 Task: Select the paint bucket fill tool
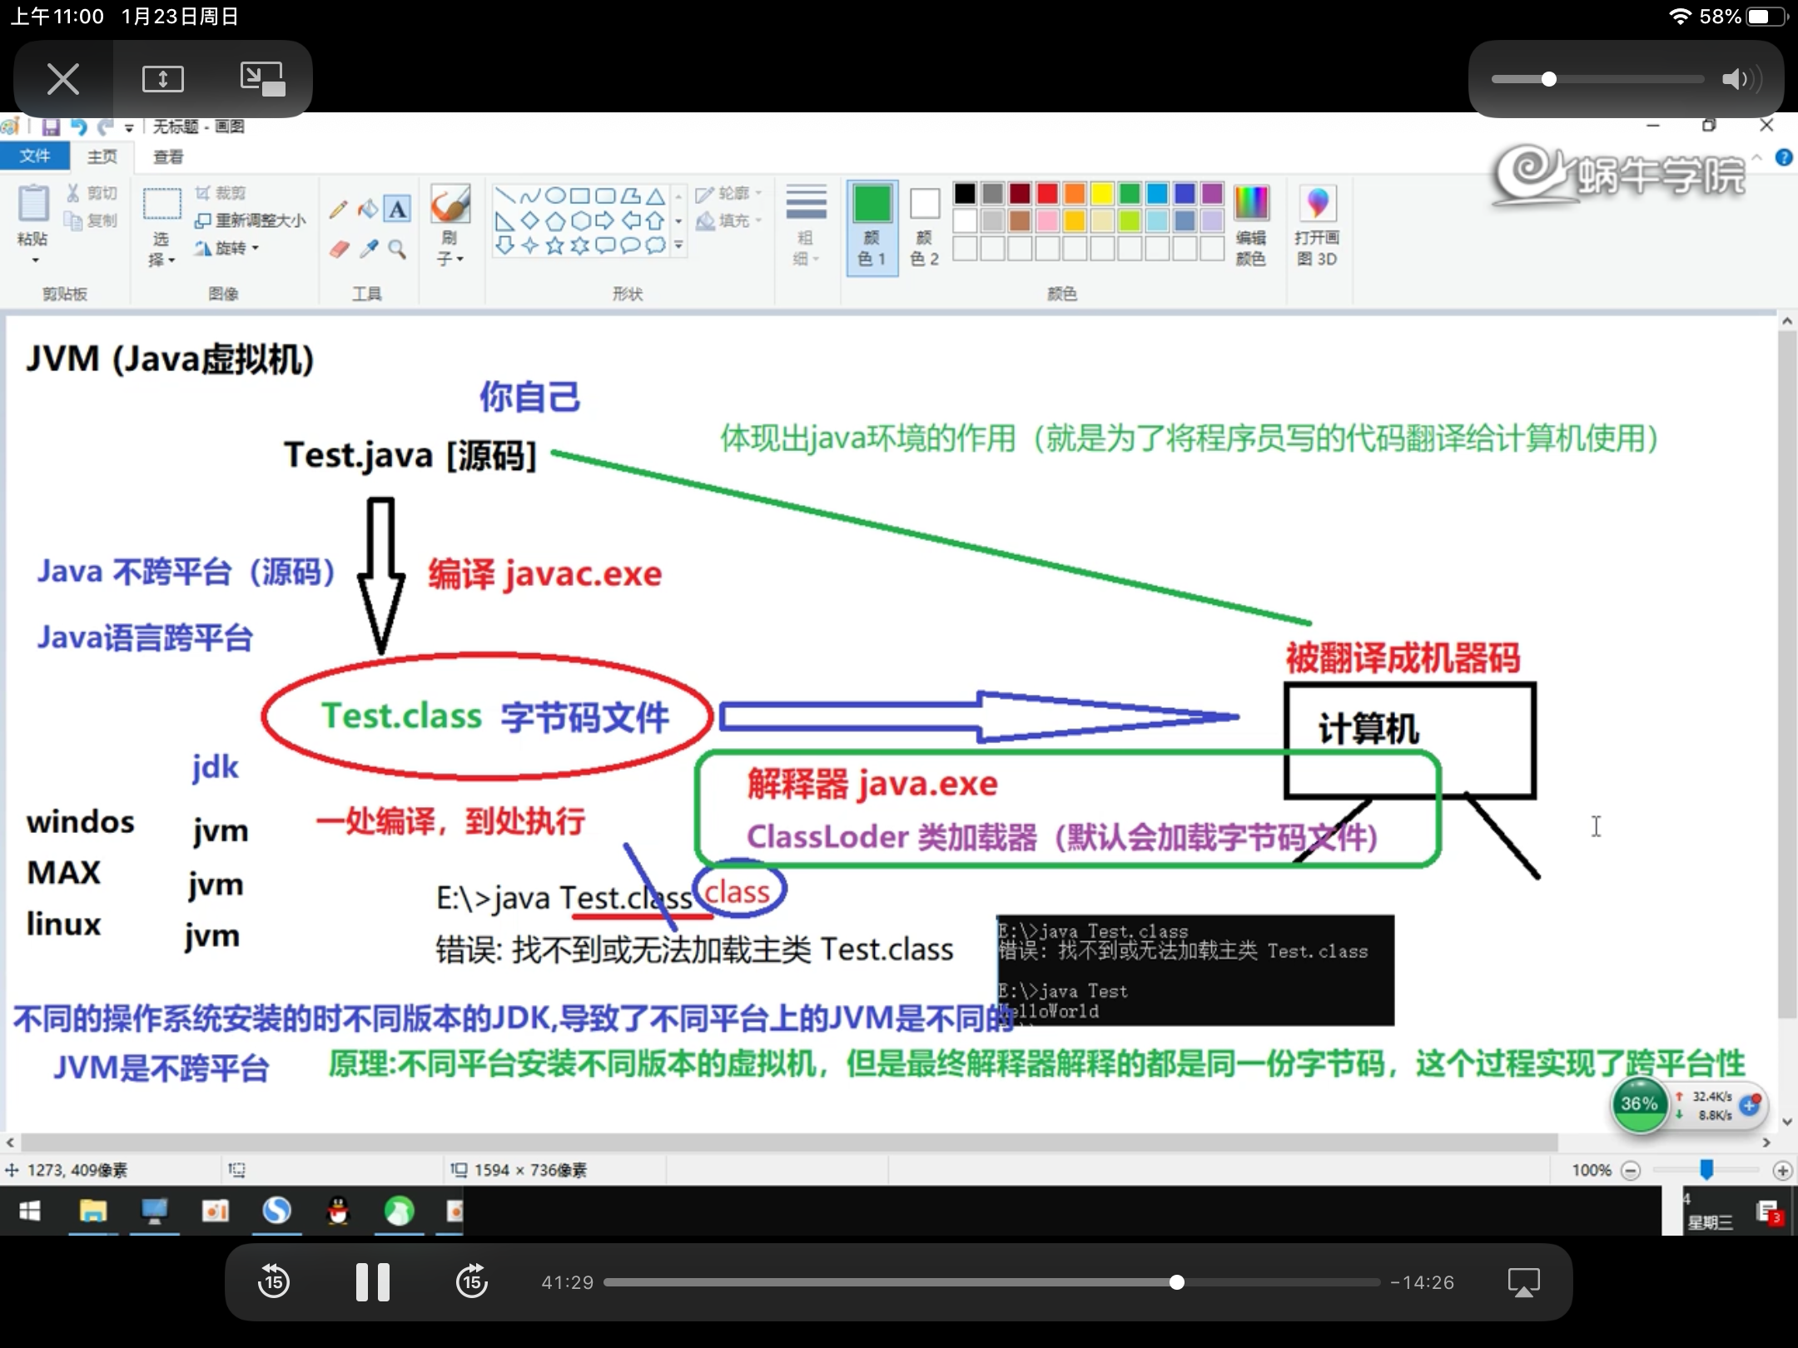(368, 209)
